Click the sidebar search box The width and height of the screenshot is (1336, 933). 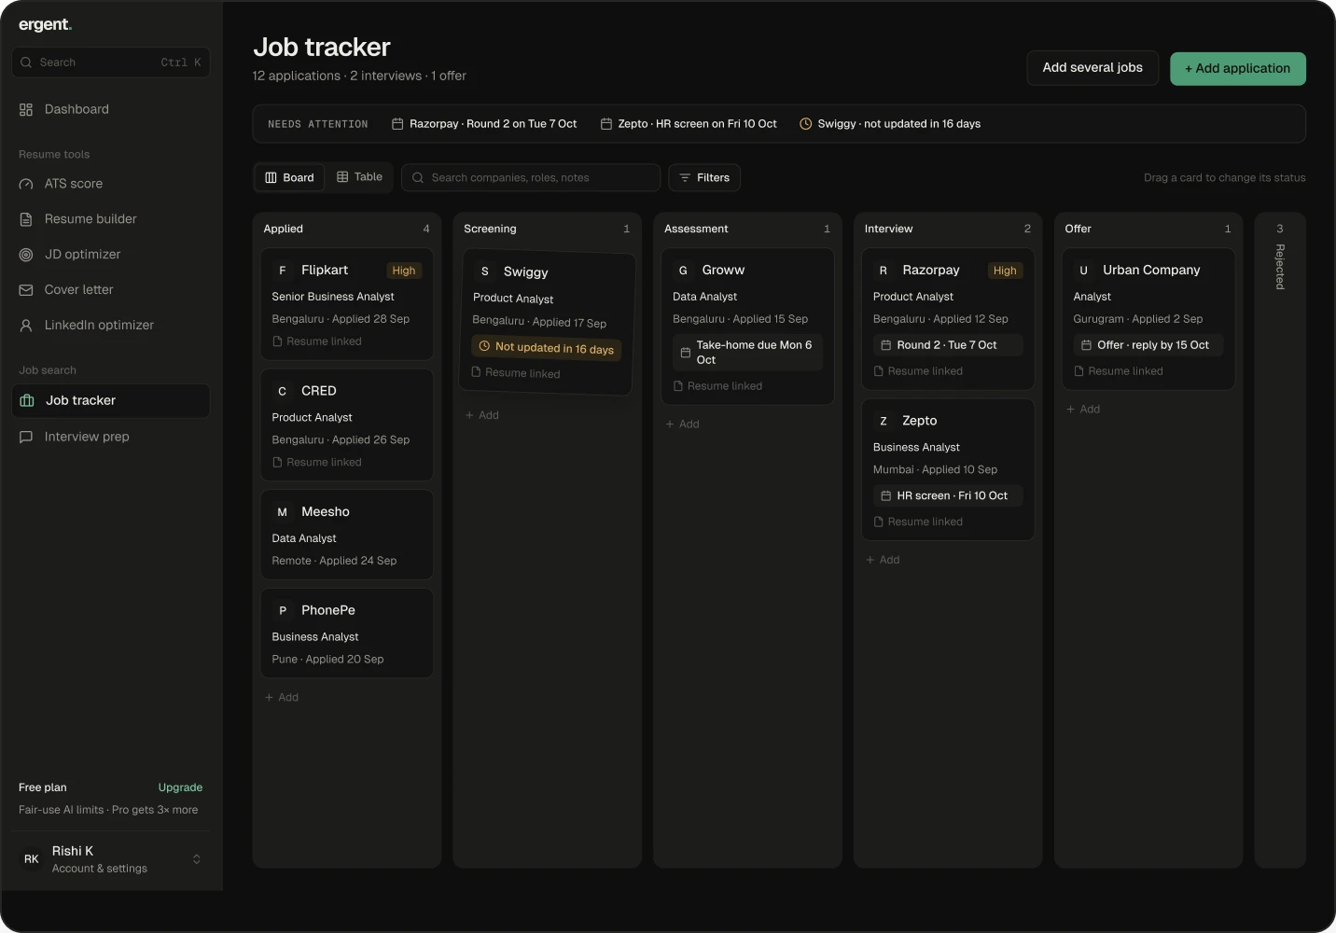[x=111, y=63]
